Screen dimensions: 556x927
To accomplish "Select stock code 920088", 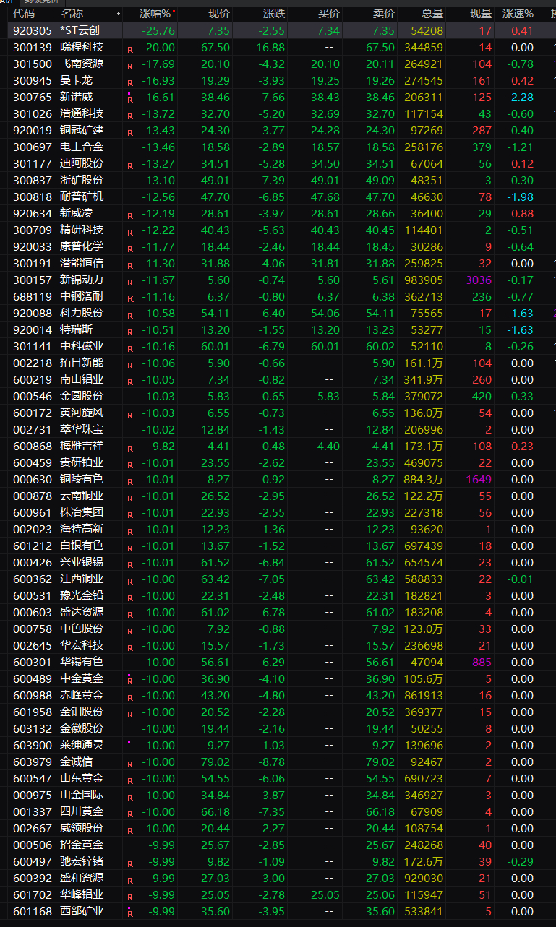I will click(x=33, y=313).
